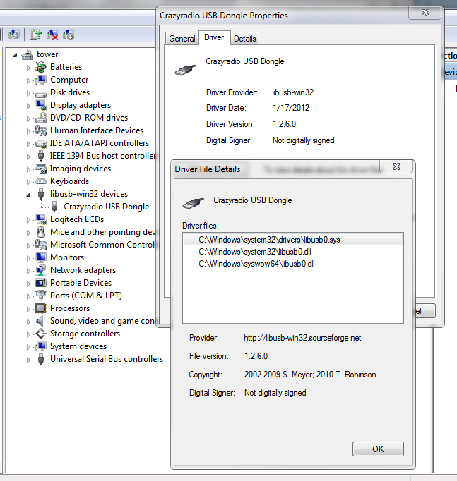
Task: Expand the Disk drives node
Action: [29, 92]
